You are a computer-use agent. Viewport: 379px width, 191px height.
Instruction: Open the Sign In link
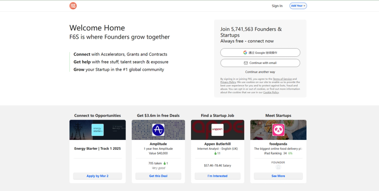[277, 6]
